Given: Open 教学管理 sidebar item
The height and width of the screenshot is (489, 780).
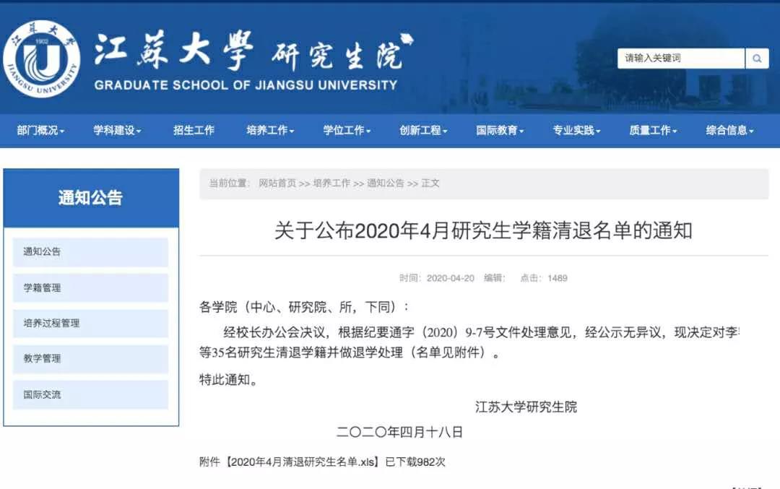Looking at the screenshot, I should pos(90,359).
